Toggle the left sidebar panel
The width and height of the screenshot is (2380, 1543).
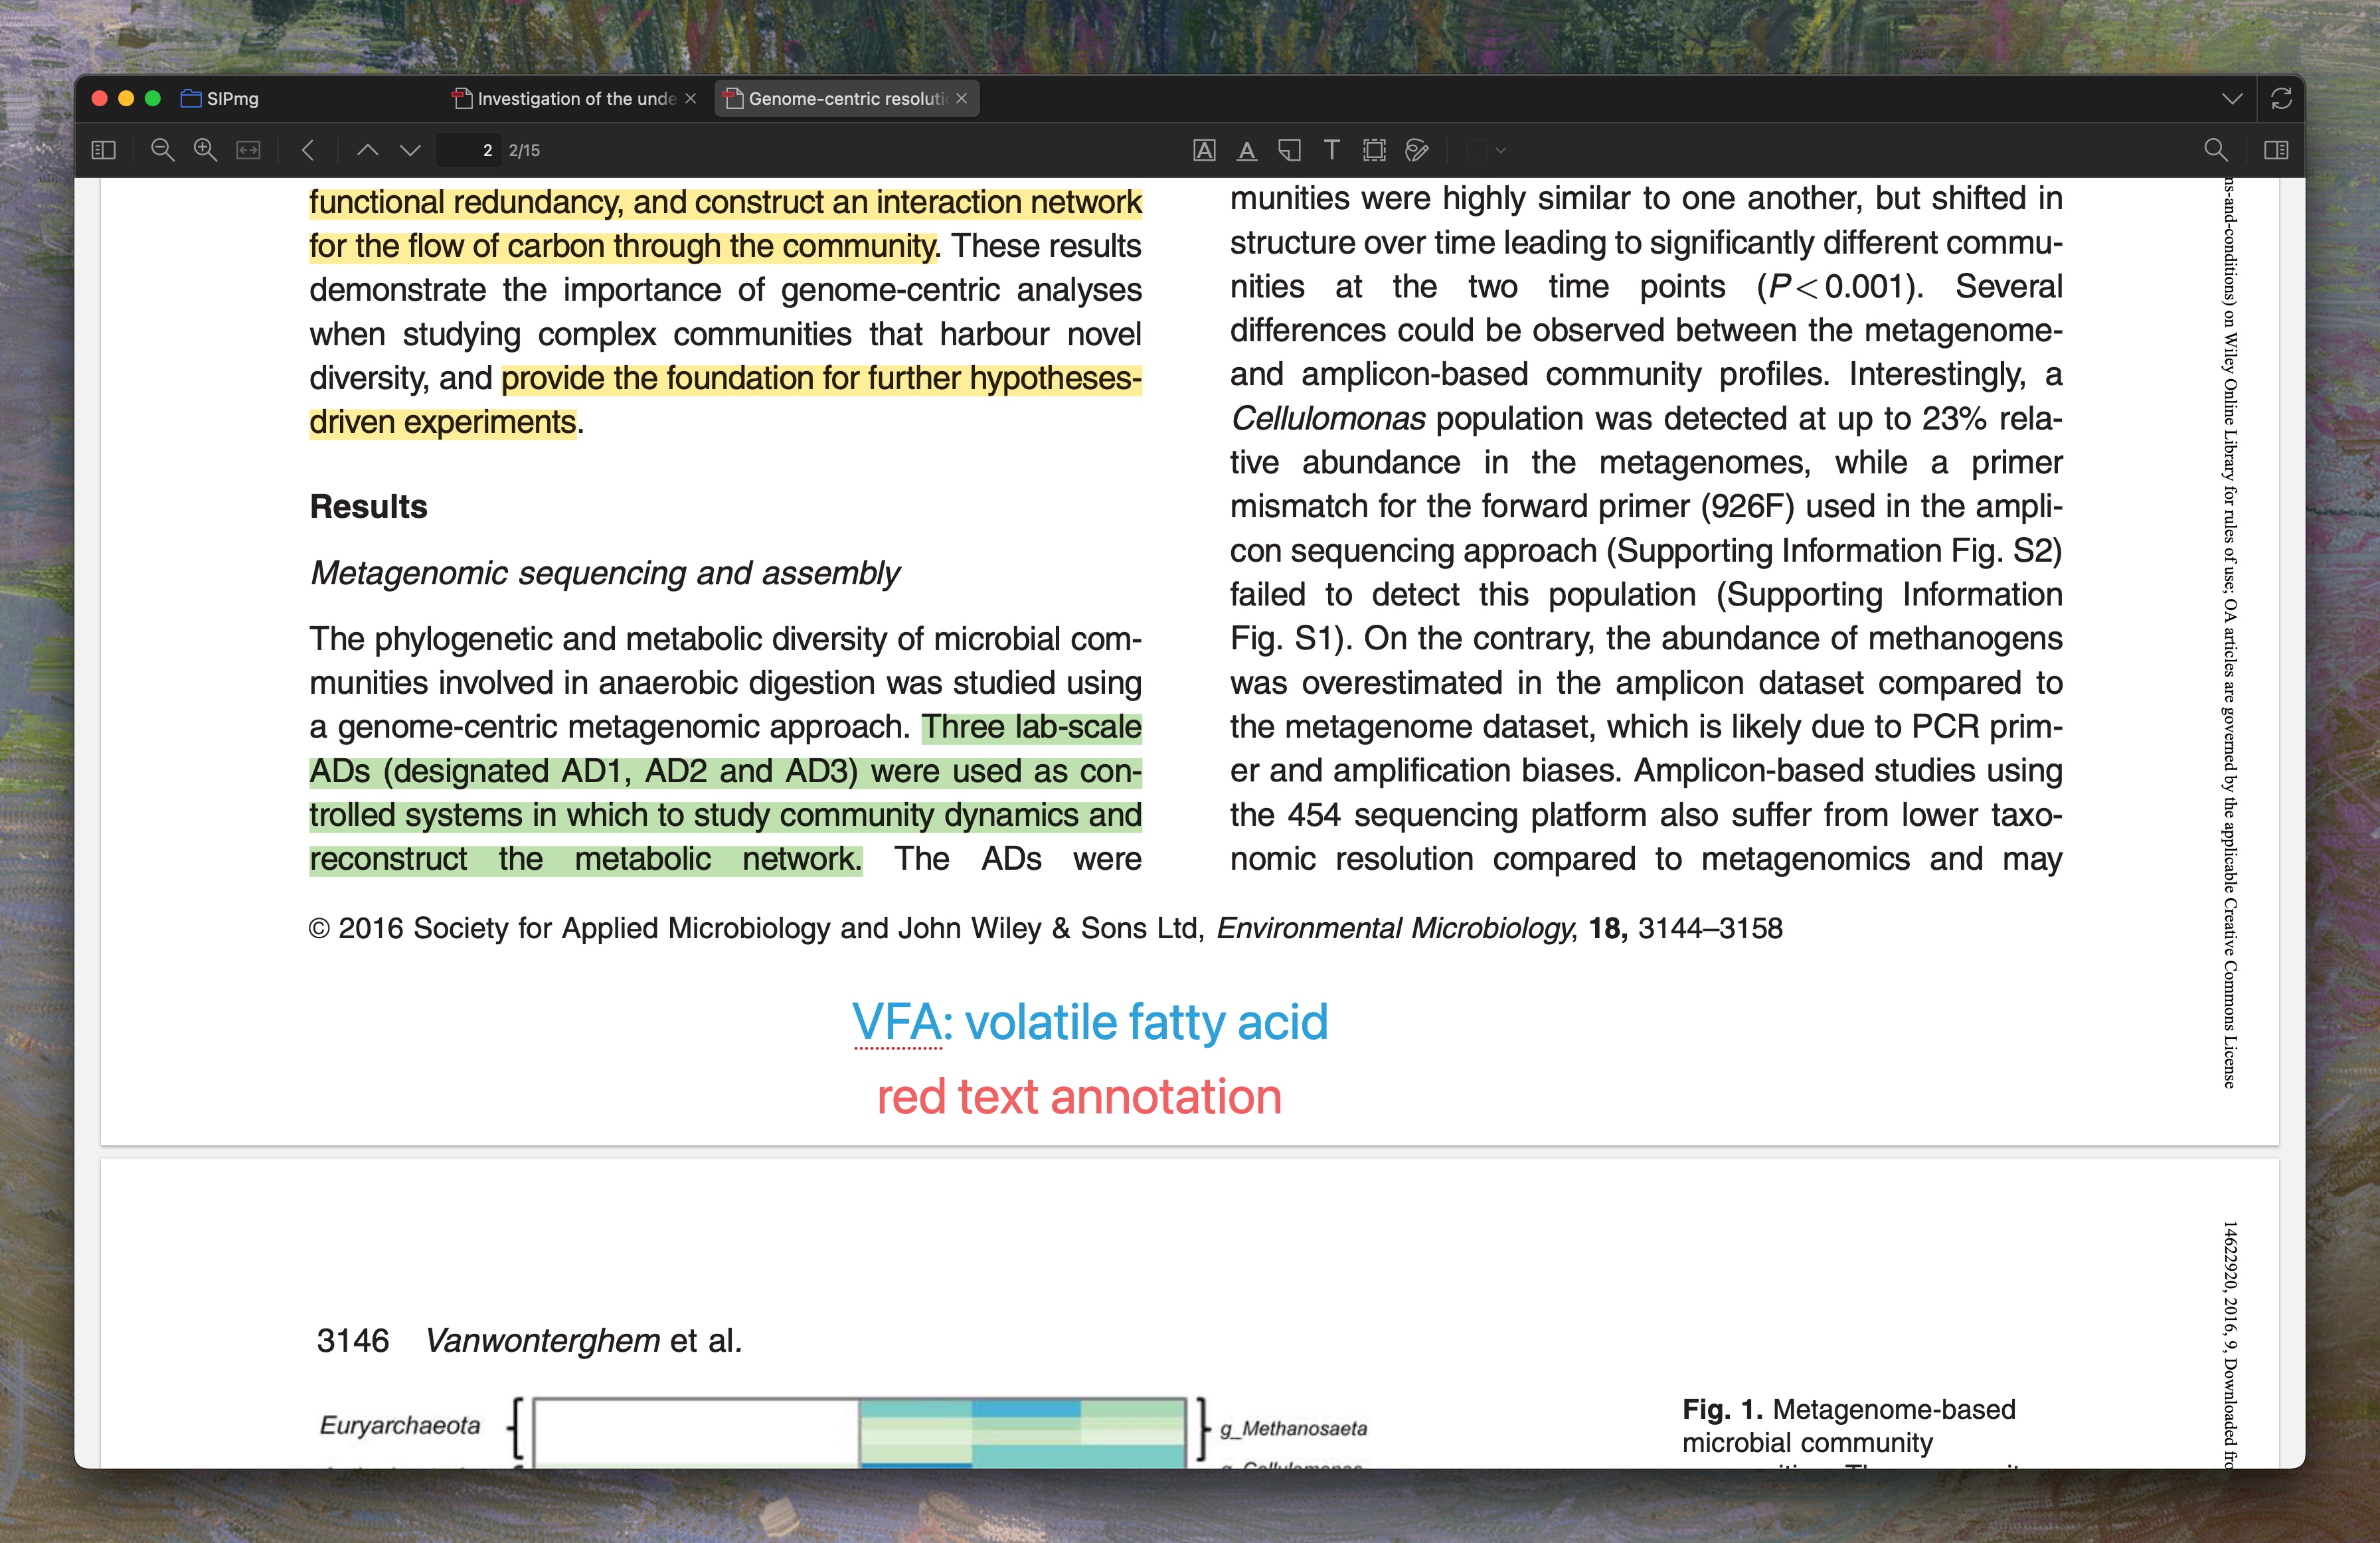pyautogui.click(x=103, y=150)
